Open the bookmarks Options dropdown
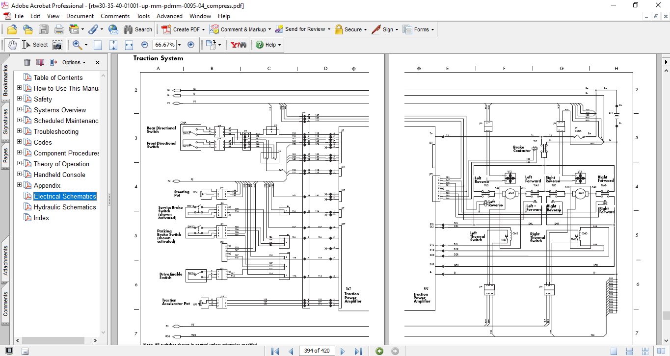Image resolution: width=670 pixels, height=356 pixels. click(74, 62)
